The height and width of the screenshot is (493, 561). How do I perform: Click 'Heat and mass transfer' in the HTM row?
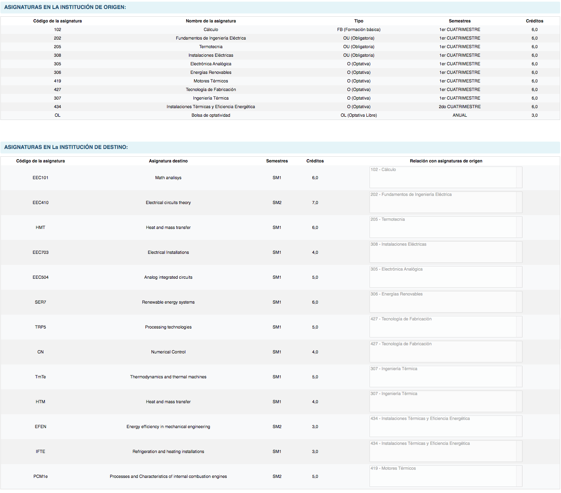[x=168, y=402]
